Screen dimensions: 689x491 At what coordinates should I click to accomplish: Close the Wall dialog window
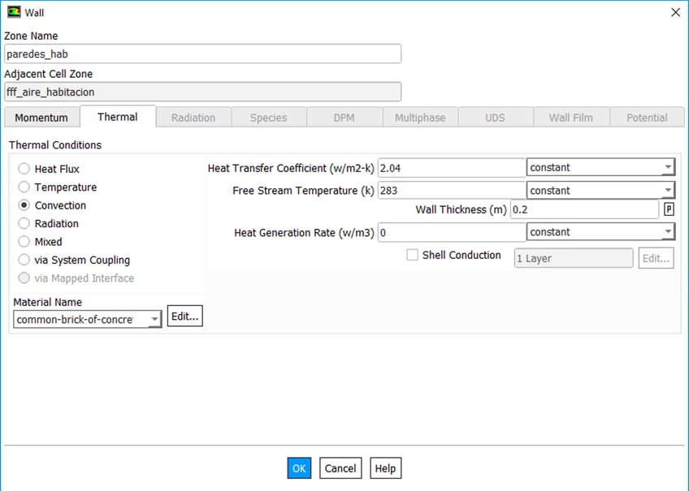coord(674,12)
